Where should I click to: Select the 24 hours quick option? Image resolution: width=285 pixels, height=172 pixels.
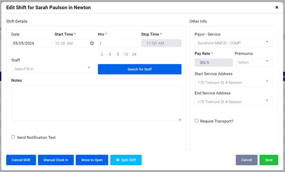(x=134, y=54)
